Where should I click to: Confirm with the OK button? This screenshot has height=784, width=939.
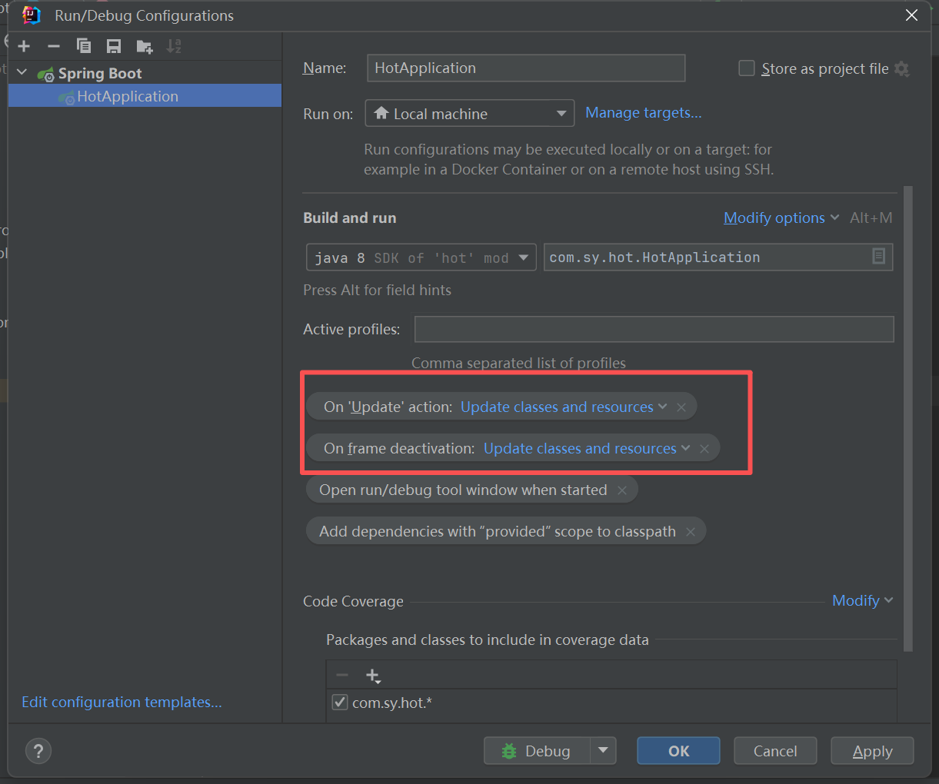(678, 751)
